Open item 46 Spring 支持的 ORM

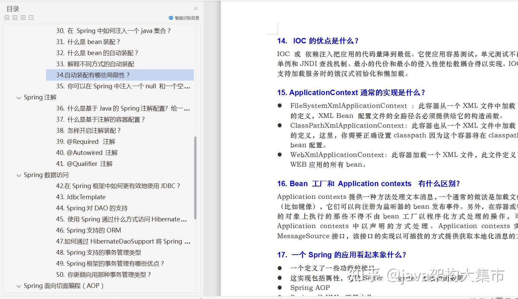pos(89,230)
